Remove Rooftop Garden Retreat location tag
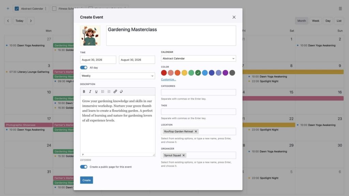 [x=196, y=132]
